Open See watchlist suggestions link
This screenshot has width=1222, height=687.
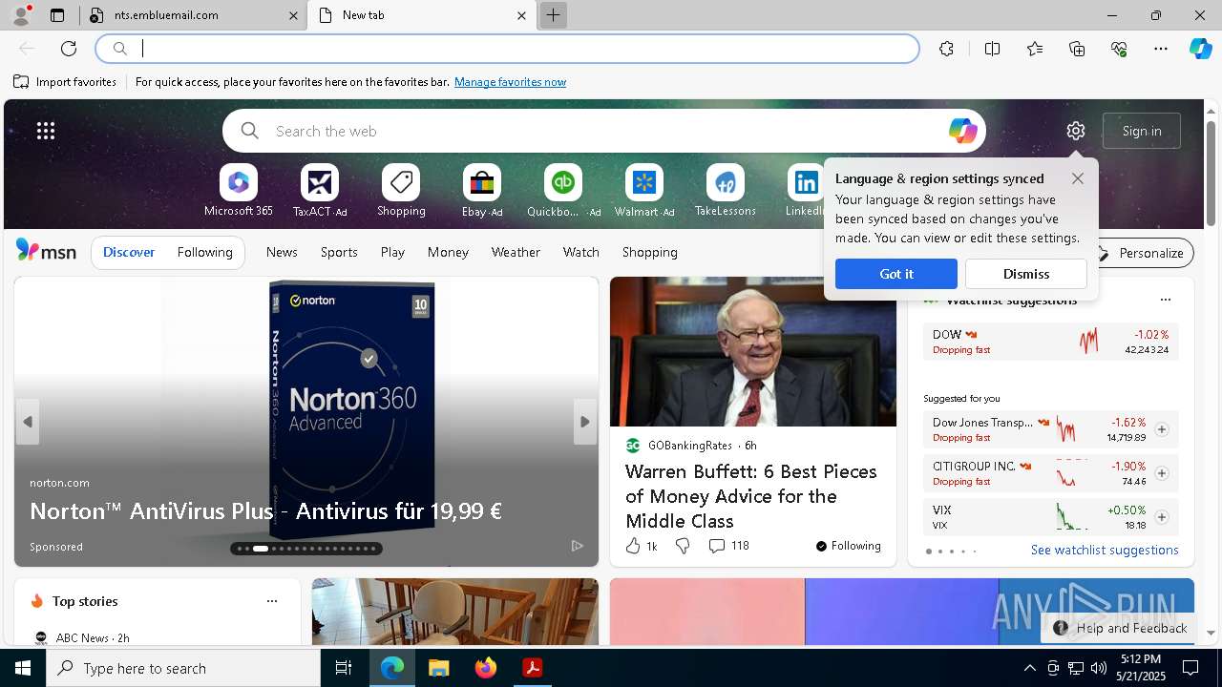[1105, 550]
